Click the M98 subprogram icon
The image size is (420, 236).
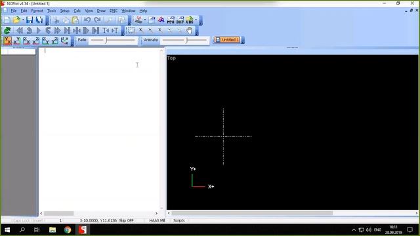click(x=171, y=20)
